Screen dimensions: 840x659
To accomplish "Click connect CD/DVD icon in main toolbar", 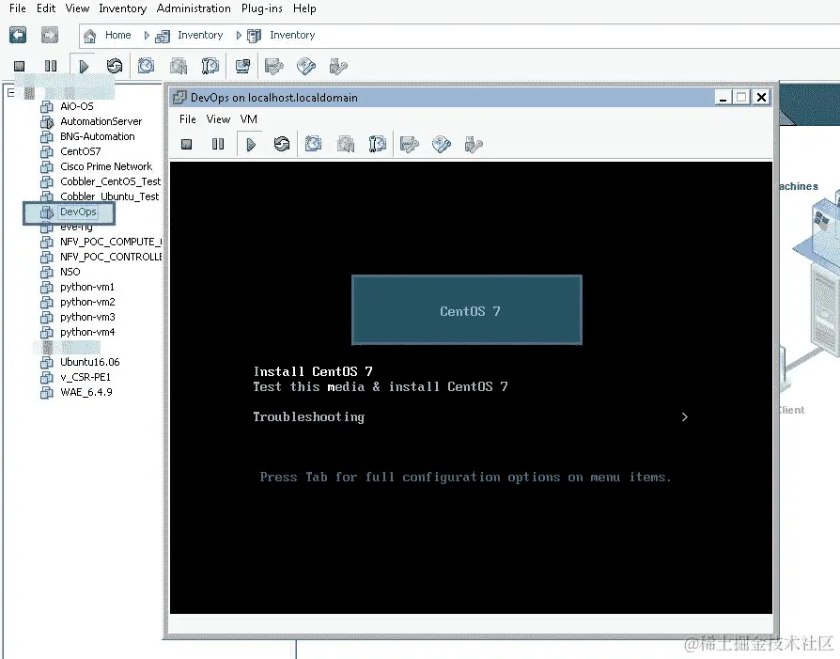I will (306, 66).
